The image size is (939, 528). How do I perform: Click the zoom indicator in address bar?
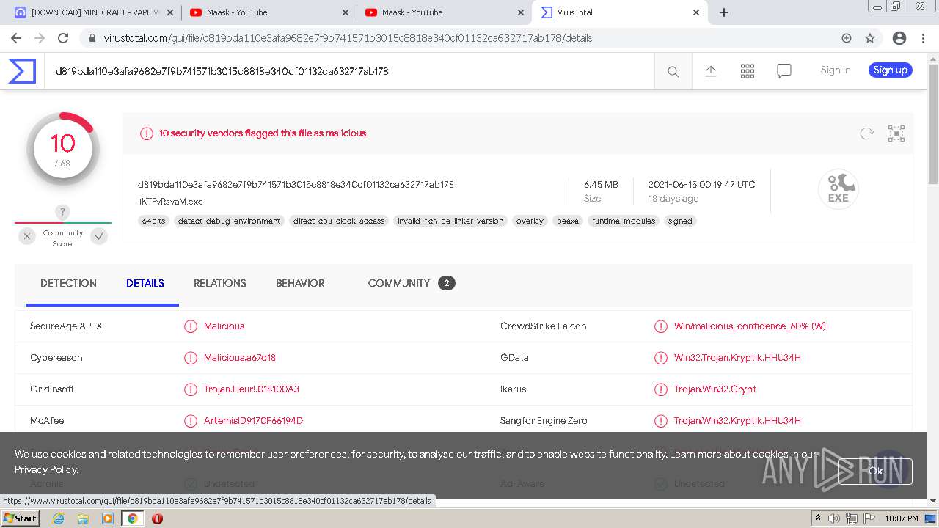(847, 38)
